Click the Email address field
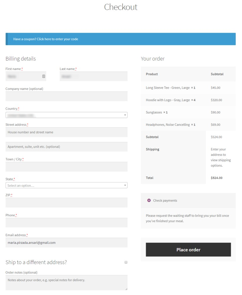The image size is (242, 295). pyautogui.click(x=66, y=243)
